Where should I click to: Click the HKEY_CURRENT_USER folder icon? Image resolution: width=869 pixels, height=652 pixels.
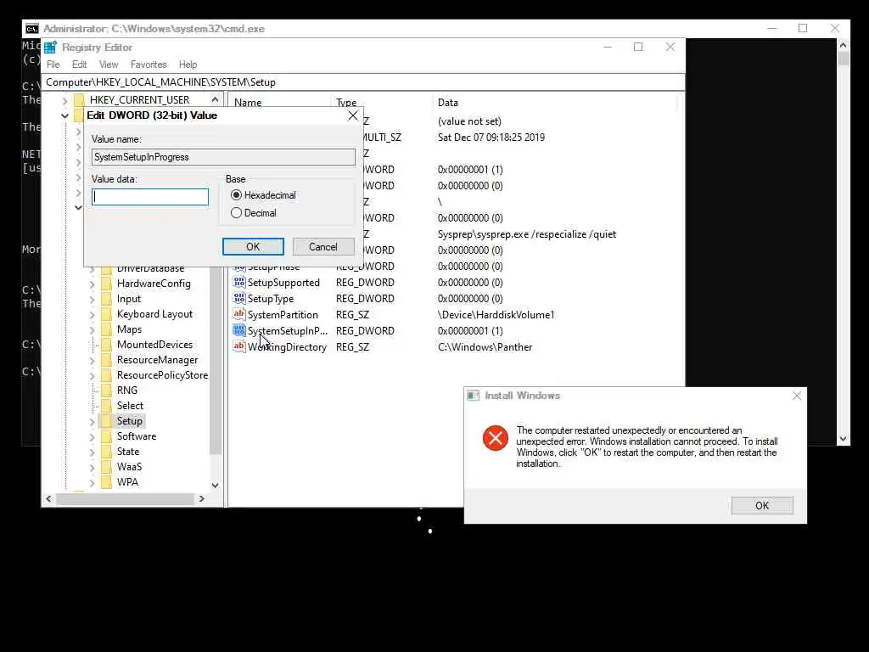(79, 100)
